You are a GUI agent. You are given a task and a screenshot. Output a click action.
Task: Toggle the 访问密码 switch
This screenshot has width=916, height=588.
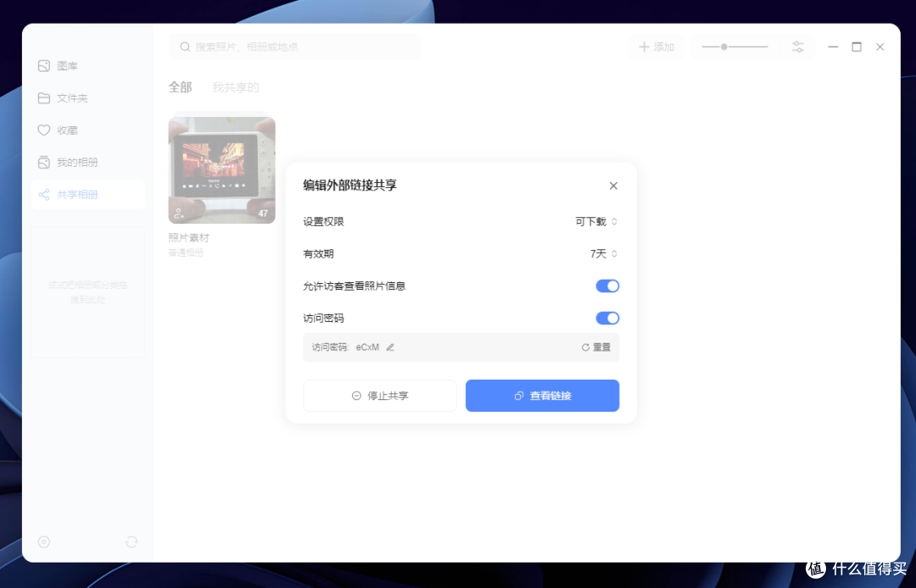coord(607,318)
